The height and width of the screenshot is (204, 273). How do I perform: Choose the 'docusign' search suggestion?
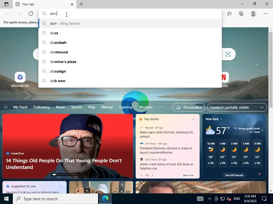[x=130, y=71]
